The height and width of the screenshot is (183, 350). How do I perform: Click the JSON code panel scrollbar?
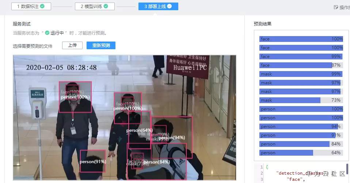pyautogui.click(x=347, y=168)
